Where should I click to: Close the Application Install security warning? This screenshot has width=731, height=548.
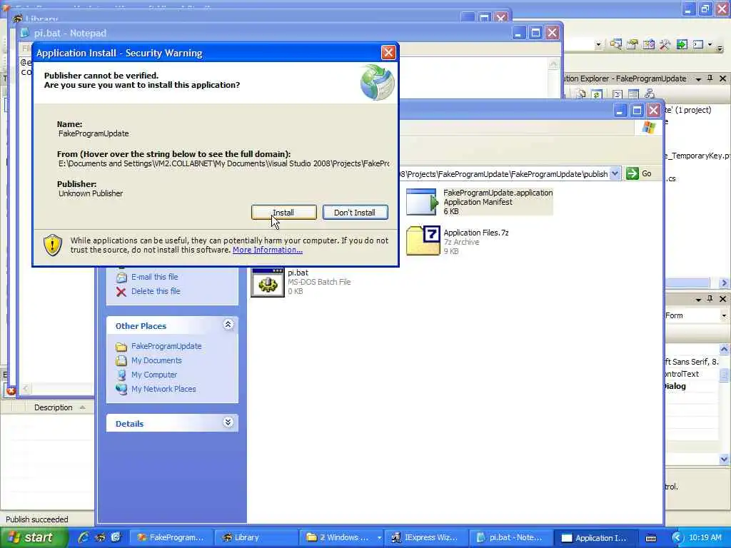388,53
